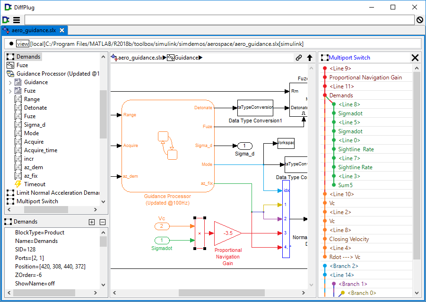Open the hamburger menu icon

pyautogui.click(x=17, y=20)
